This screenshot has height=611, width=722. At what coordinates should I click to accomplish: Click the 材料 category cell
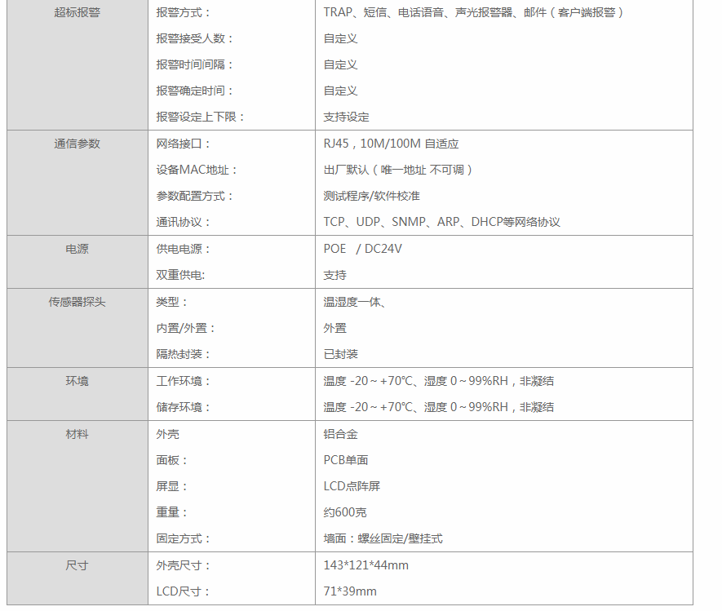[78, 435]
